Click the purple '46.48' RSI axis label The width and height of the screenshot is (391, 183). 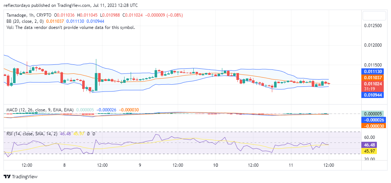click(369, 145)
